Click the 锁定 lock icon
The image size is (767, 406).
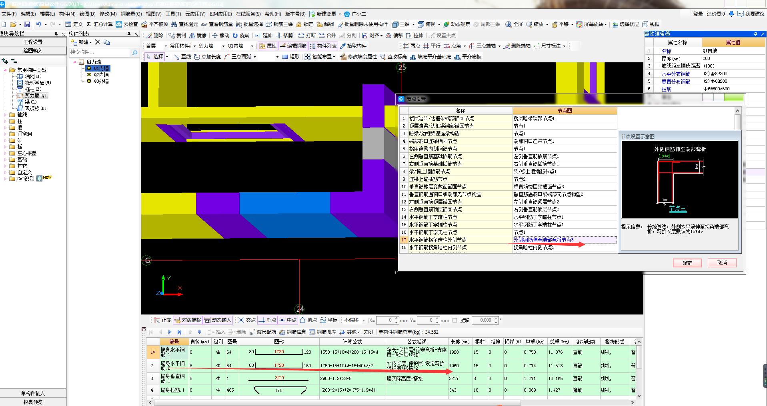tap(305, 24)
